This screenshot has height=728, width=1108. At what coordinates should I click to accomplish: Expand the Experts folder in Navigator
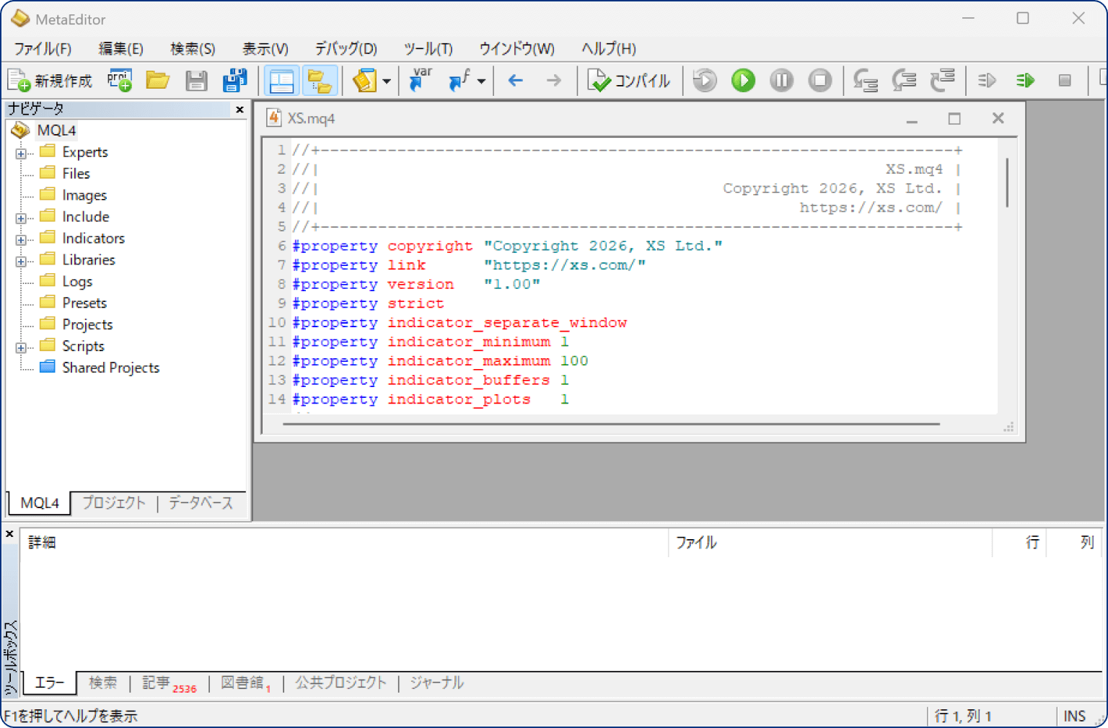[x=21, y=153]
